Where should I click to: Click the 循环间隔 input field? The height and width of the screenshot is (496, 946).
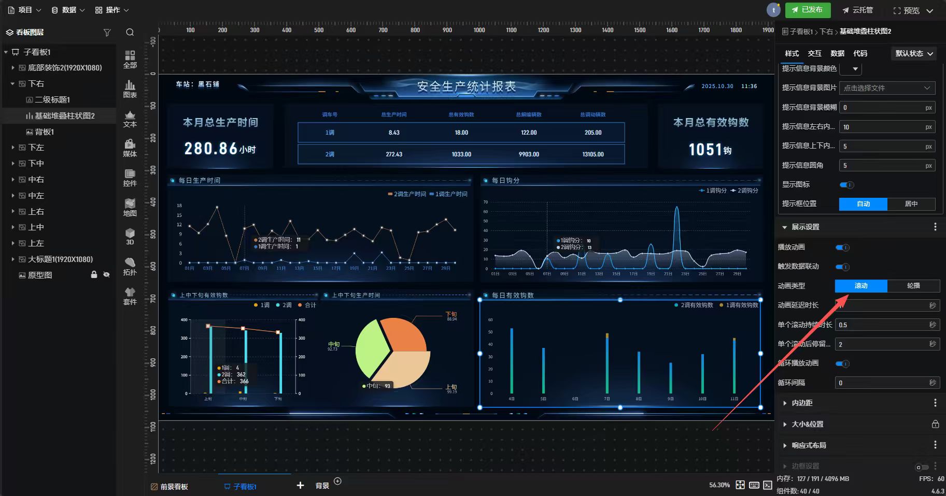tap(881, 383)
